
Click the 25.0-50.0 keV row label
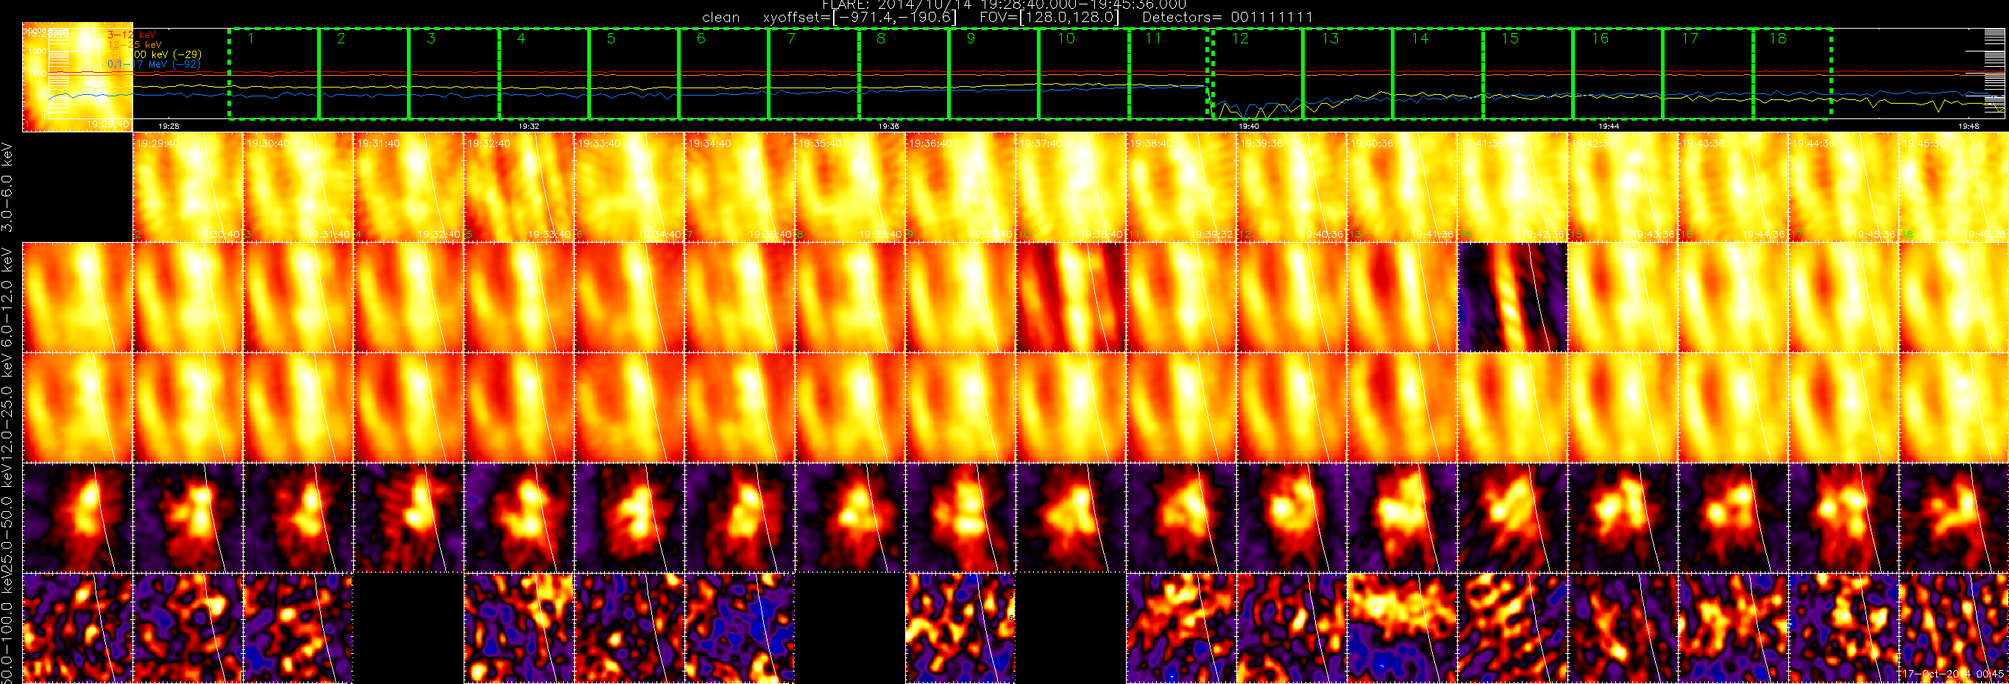coord(8,518)
